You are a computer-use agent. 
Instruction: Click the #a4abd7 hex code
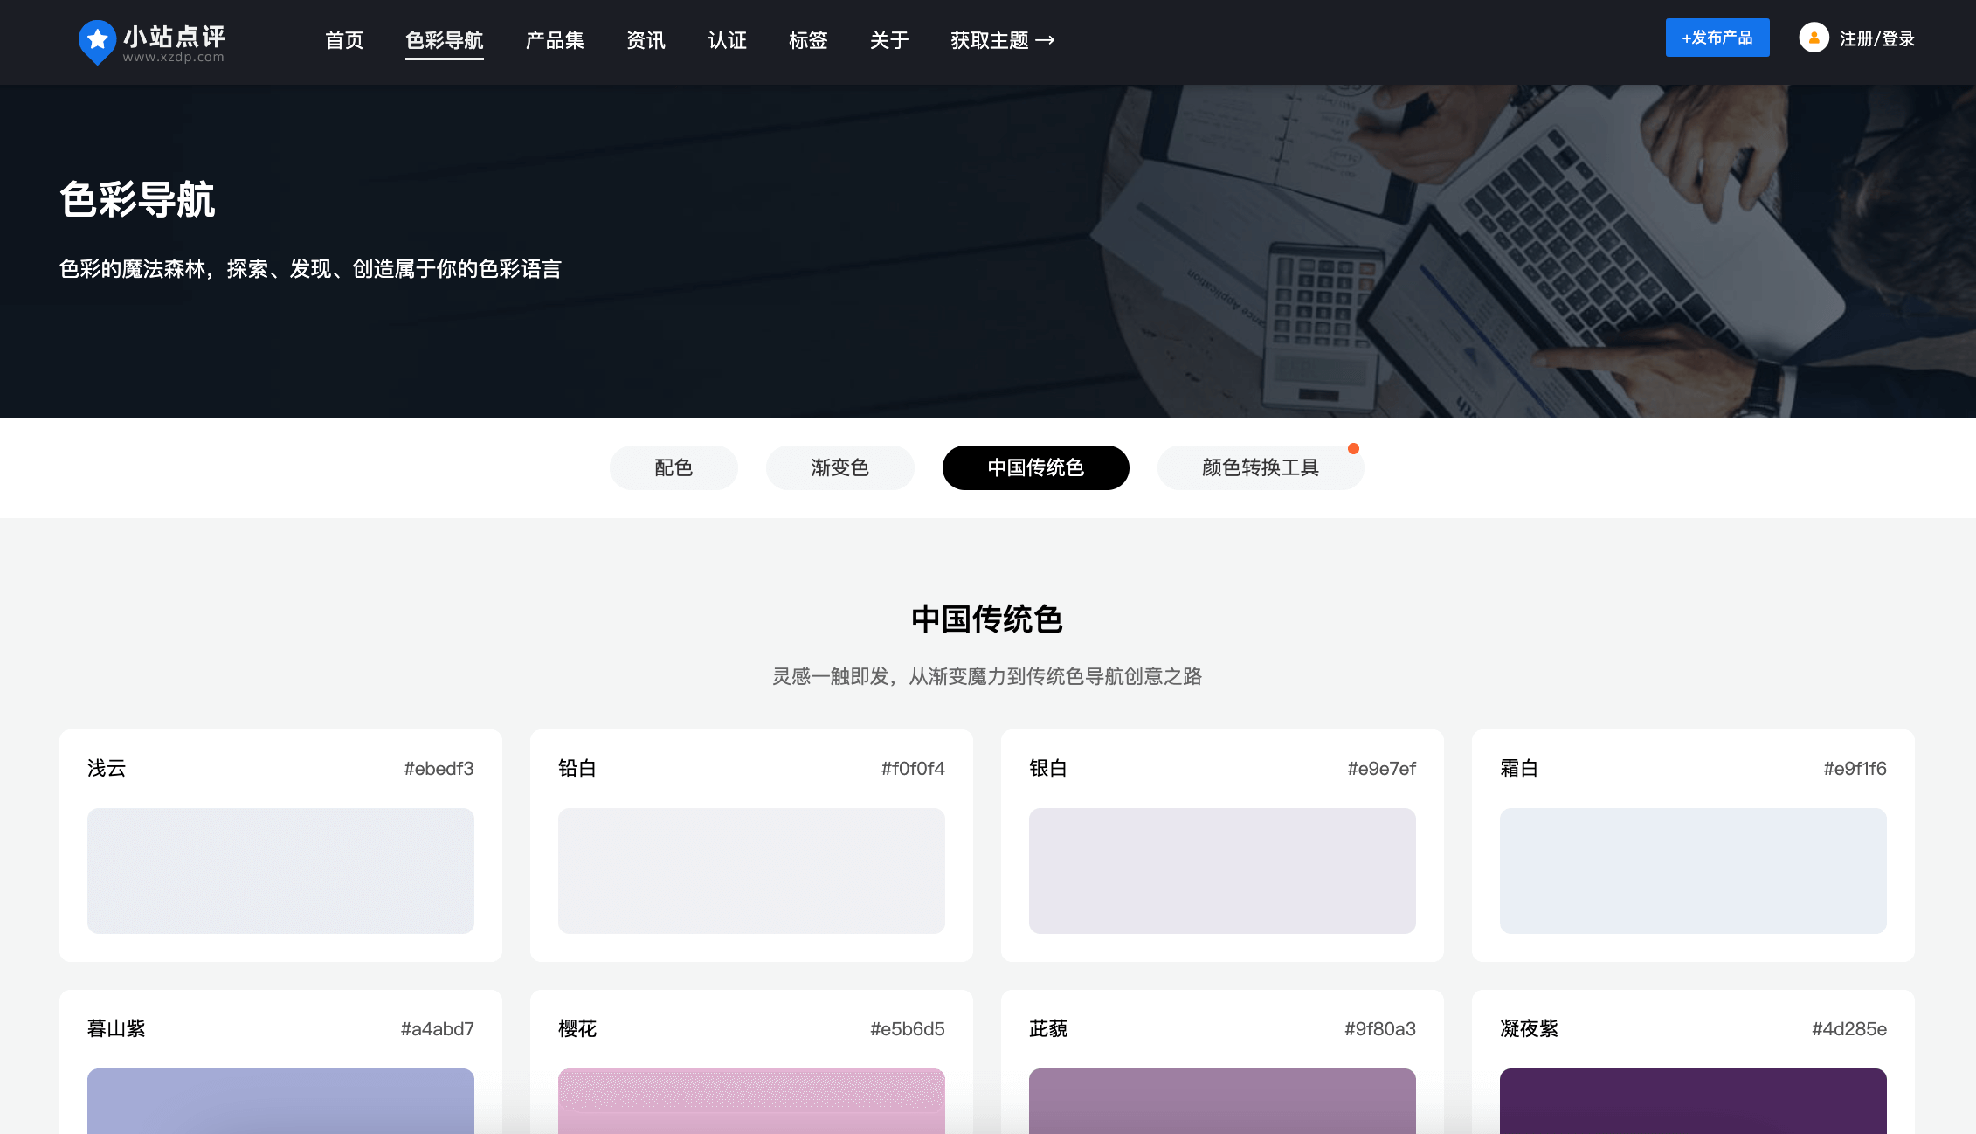437,1029
